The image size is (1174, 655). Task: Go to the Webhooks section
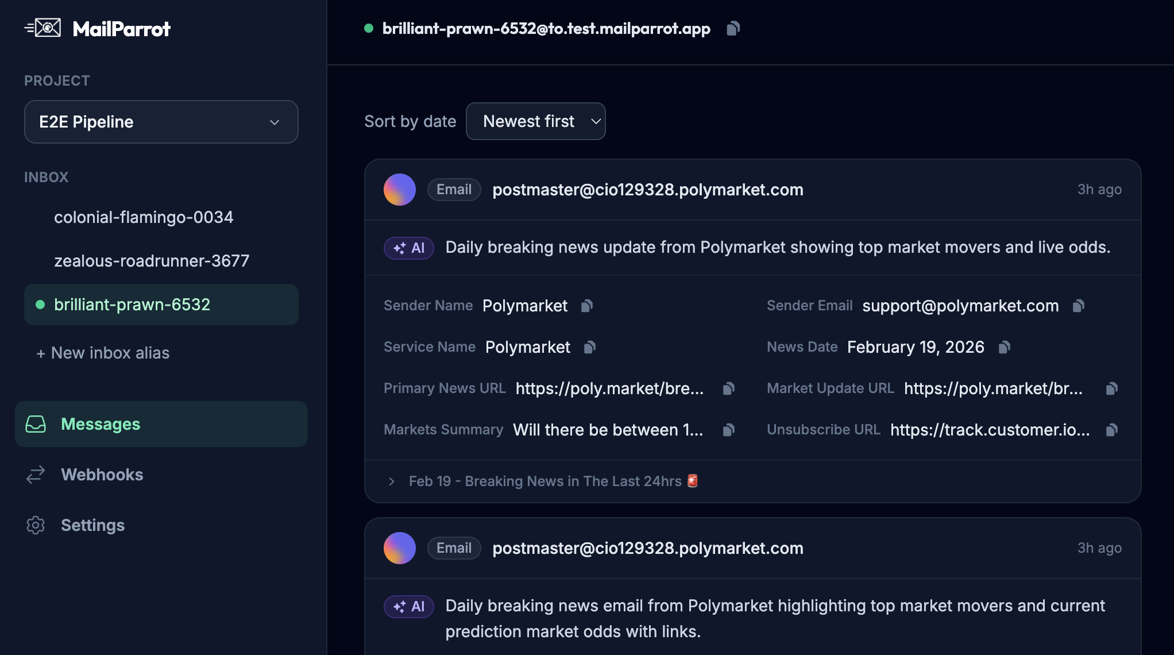coord(102,475)
